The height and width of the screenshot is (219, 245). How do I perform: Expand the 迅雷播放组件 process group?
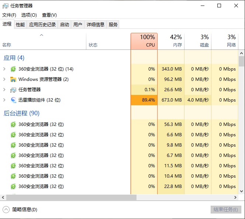(4, 100)
